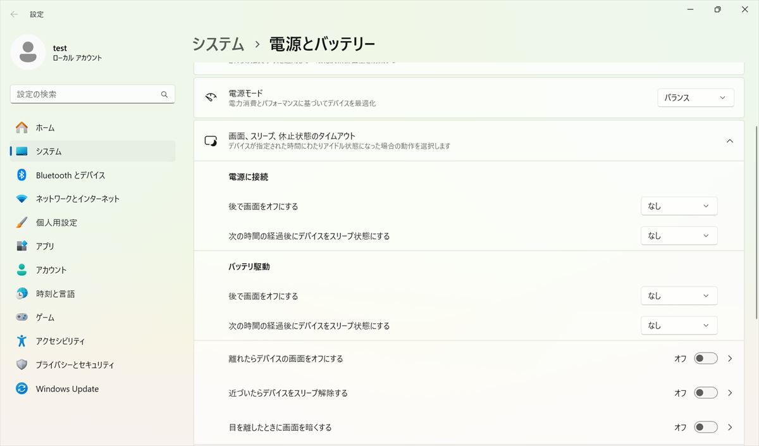Image resolution: width=759 pixels, height=446 pixels.
Task: Toggle 離れたらデバイスの画面をオフにする switch
Action: (706, 359)
